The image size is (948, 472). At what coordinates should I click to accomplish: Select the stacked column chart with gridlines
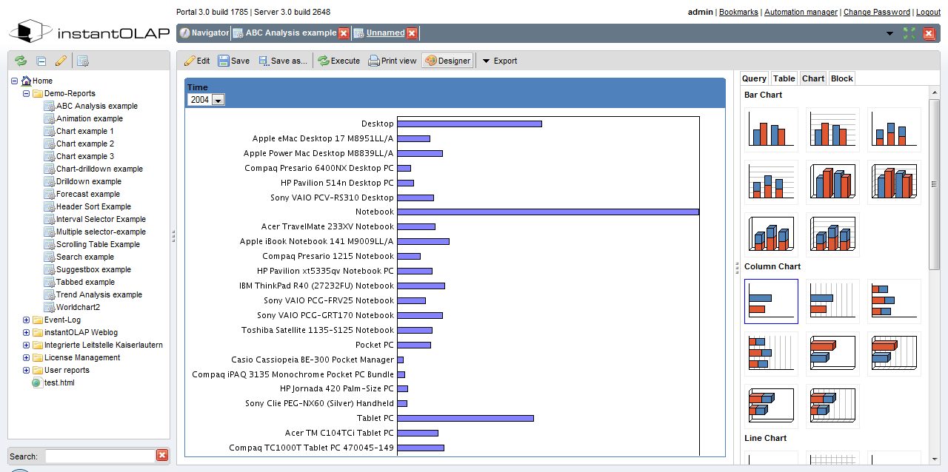[771, 354]
